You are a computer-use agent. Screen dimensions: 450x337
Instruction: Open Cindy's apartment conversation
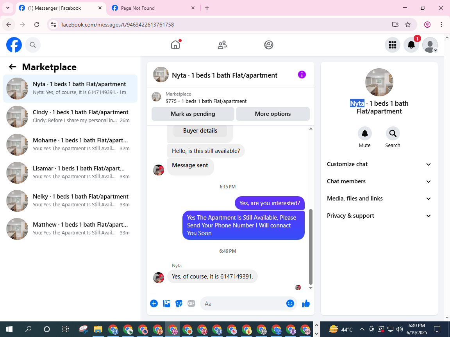click(70, 116)
